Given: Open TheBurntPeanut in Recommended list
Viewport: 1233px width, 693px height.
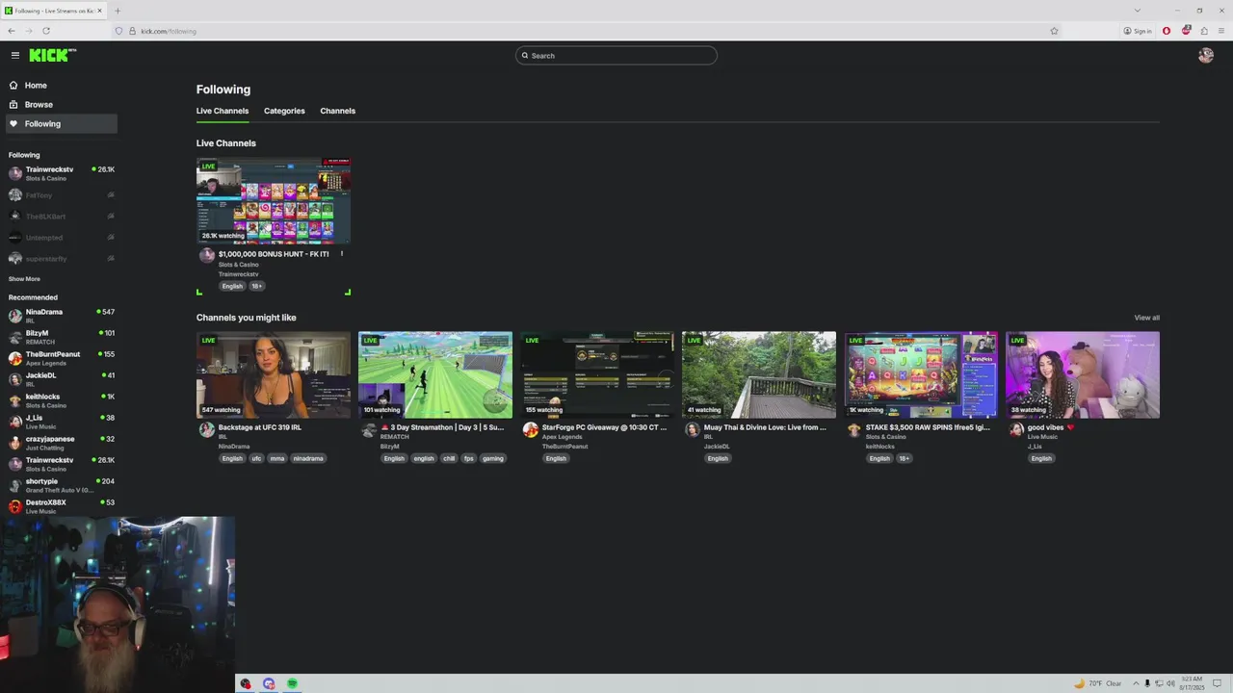Looking at the screenshot, I should (61, 358).
